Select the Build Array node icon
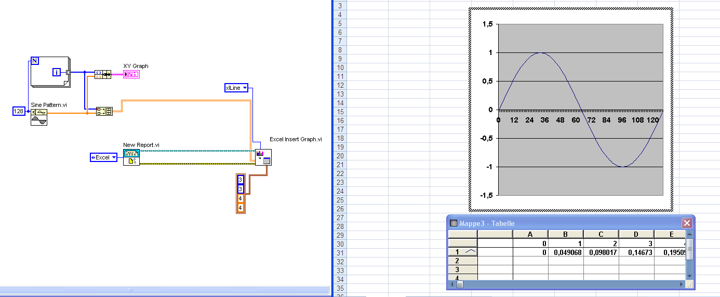 point(104,111)
